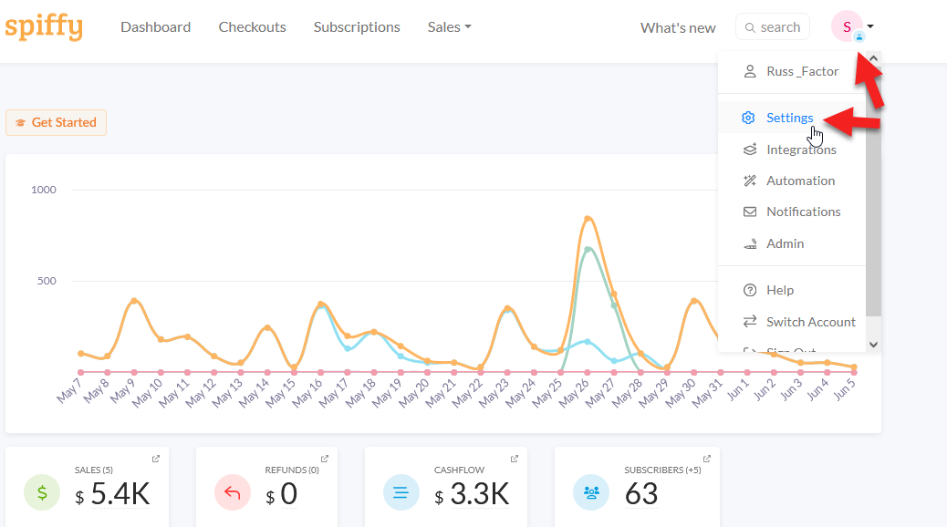Click the blue Cashflow lines icon

(401, 492)
